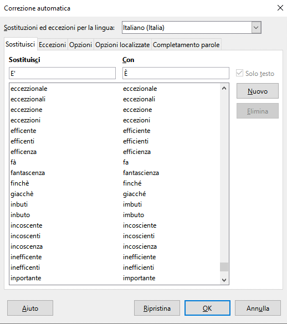Select the 'efficenza' row
287x324 pixels.
pyautogui.click(x=115, y=152)
